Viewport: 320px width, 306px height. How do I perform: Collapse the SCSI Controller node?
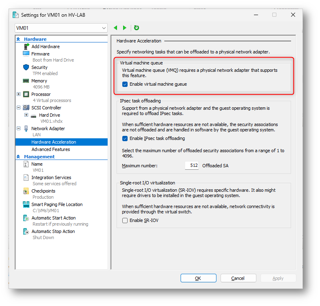(19, 108)
